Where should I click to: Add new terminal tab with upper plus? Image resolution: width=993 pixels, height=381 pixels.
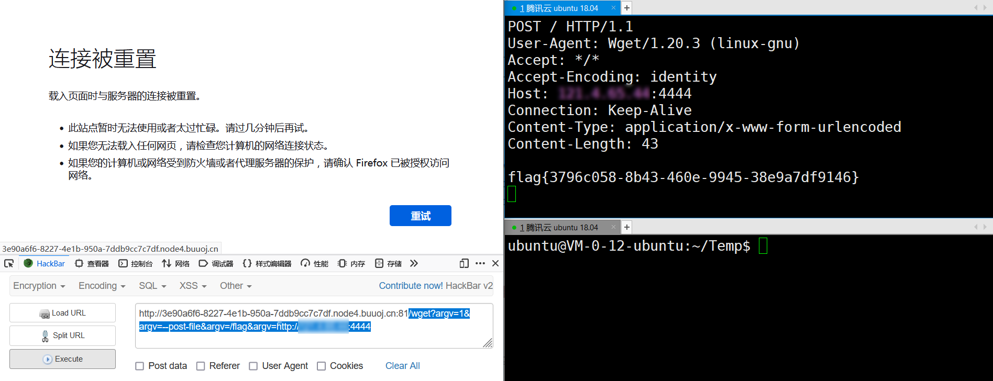pyautogui.click(x=626, y=8)
